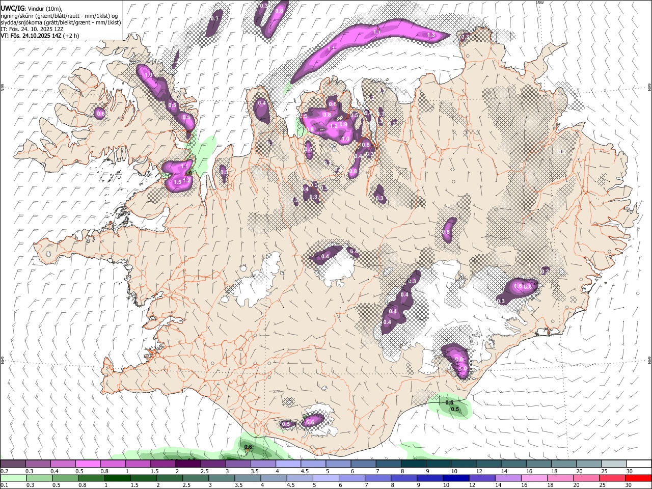Click the '1.5' value on the western snow patch
This screenshot has width=652, height=489.
[x=177, y=182]
